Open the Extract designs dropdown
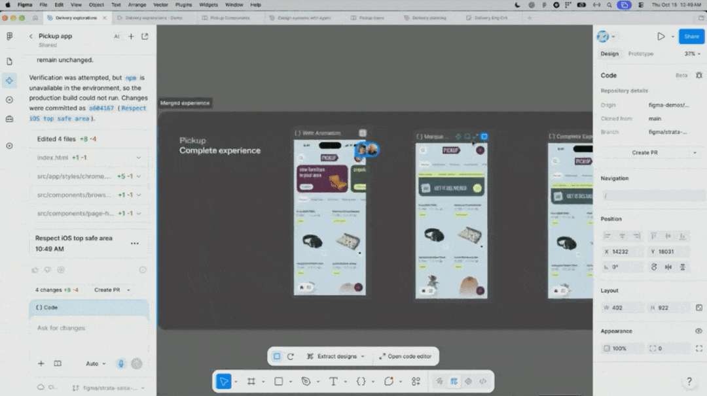 coord(363,356)
